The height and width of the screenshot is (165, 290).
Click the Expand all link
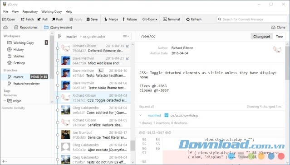click(147, 107)
